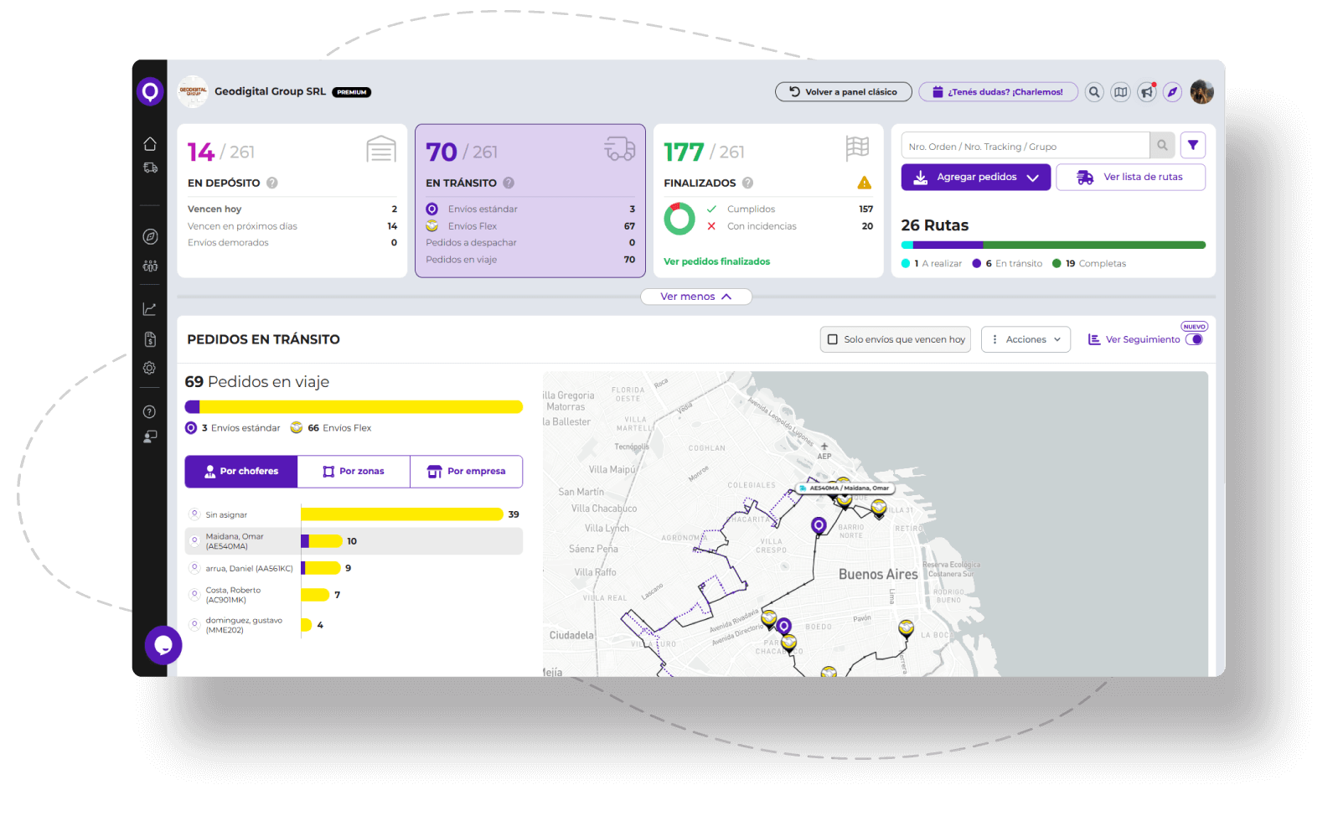Open the Acciones dropdown
Image resolution: width=1333 pixels, height=816 pixels.
tap(1026, 339)
